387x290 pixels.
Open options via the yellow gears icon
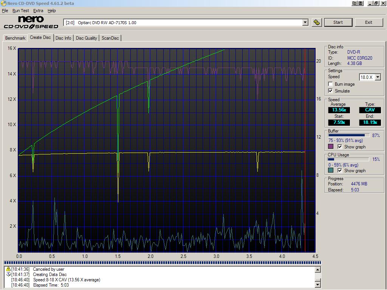317,22
